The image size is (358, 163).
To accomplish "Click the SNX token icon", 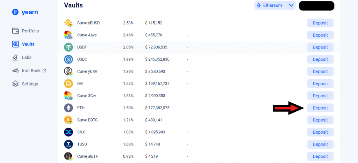I will [x=68, y=132].
